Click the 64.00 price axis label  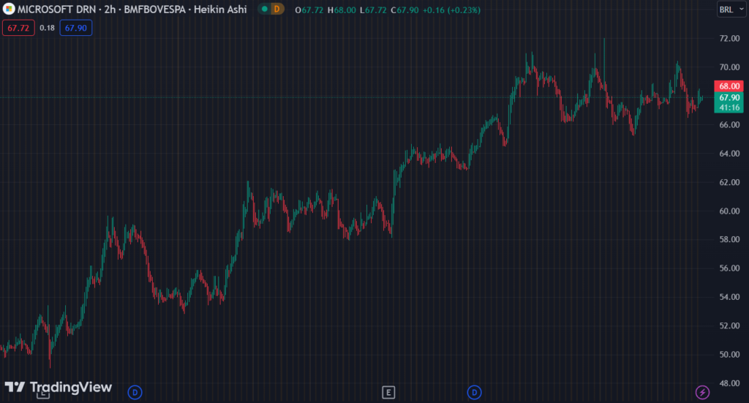[729, 154]
